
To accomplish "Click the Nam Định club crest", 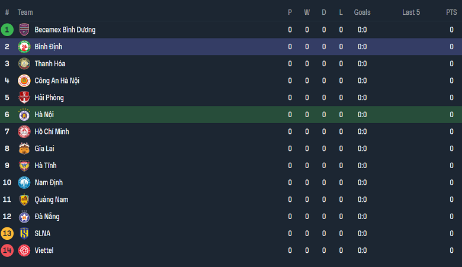I will [x=24, y=182].
